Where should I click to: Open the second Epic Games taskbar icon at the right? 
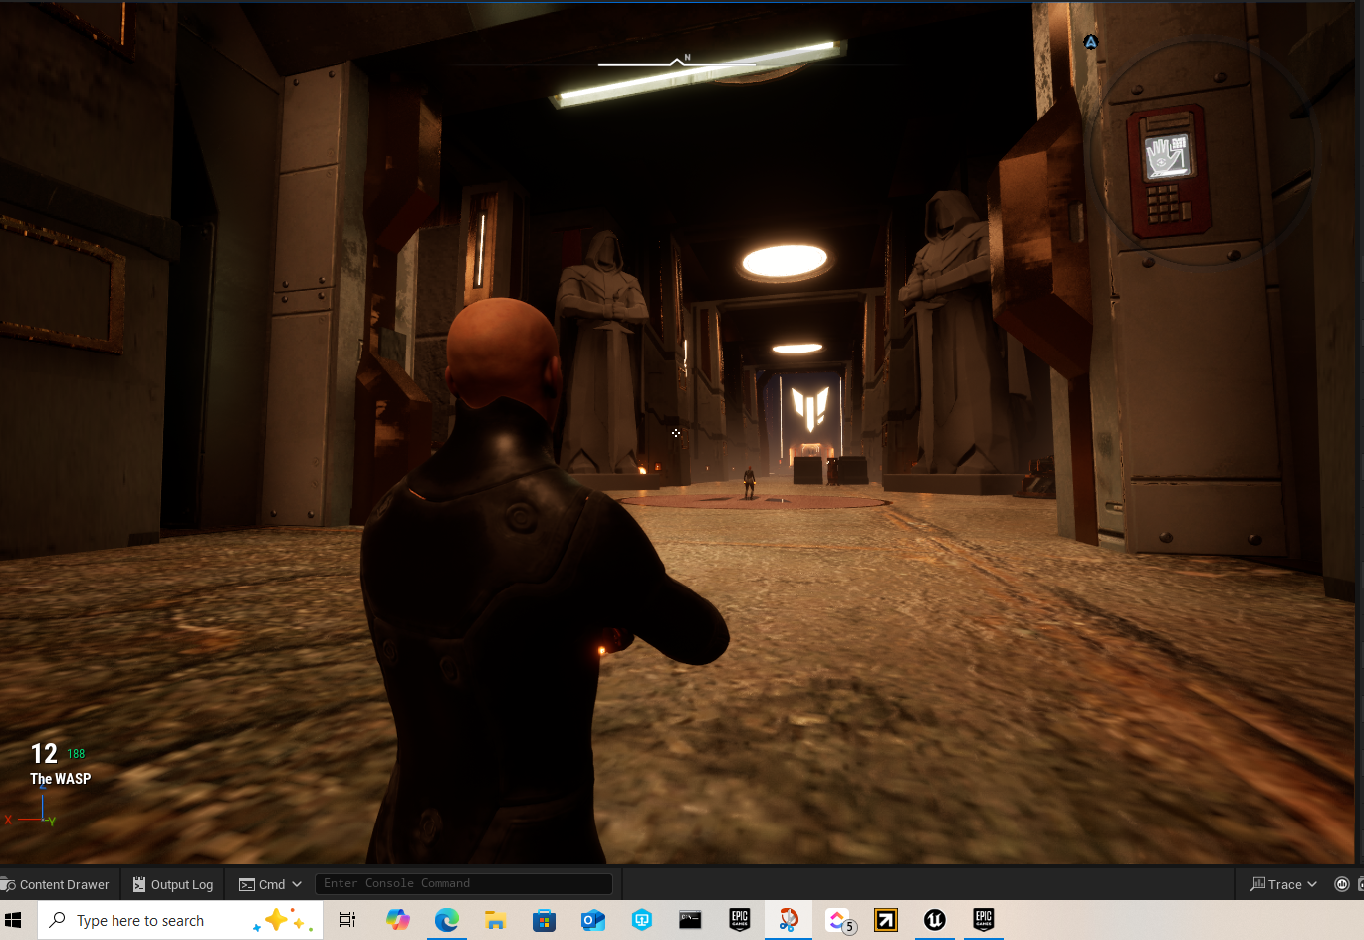tap(984, 920)
